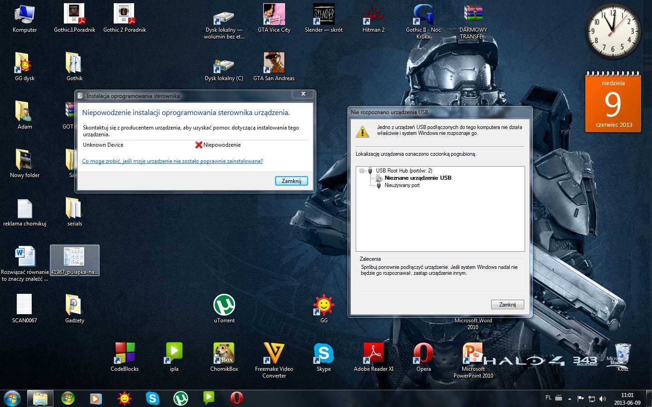This screenshot has height=407, width=652.
Task: Select Nieużywany port tree item
Action: tap(402, 185)
